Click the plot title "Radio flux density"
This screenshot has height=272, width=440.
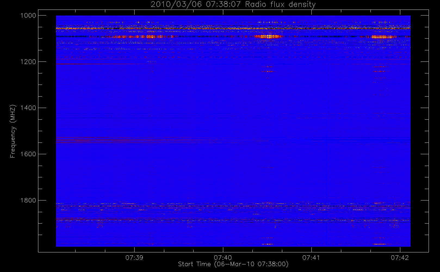tap(280, 5)
